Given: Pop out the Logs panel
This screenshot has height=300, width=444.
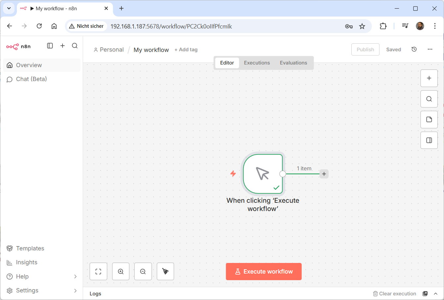Looking at the screenshot, I should point(425,294).
